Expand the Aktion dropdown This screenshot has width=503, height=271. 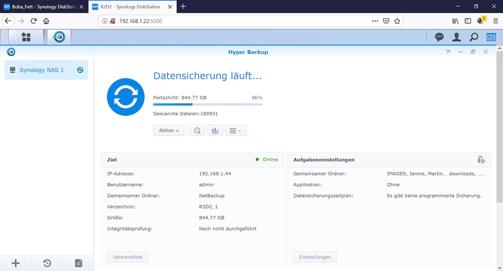point(169,130)
